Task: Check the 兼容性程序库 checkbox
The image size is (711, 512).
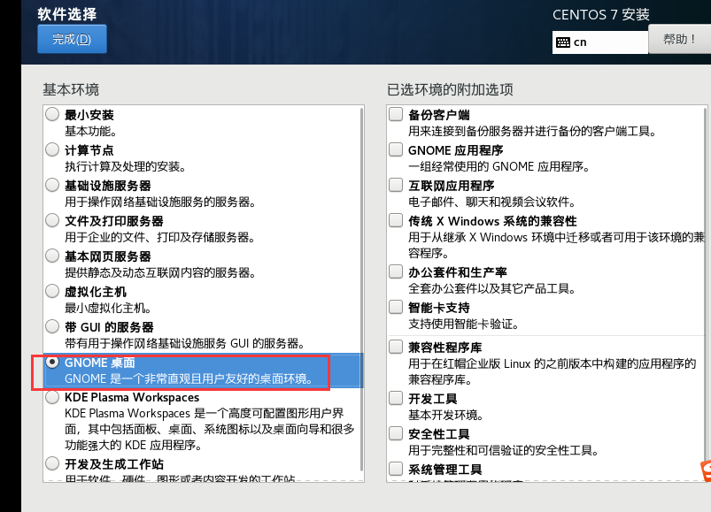Action: coord(396,347)
